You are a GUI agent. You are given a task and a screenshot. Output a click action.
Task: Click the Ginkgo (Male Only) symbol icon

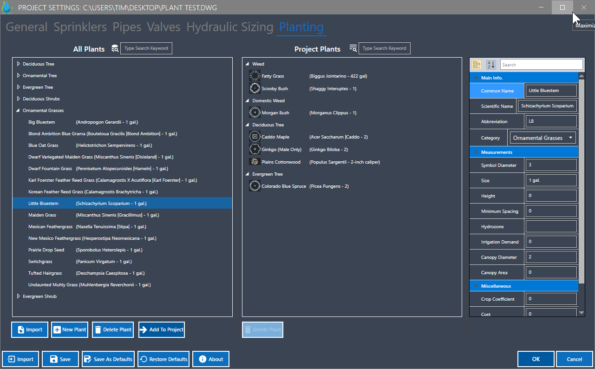click(255, 149)
